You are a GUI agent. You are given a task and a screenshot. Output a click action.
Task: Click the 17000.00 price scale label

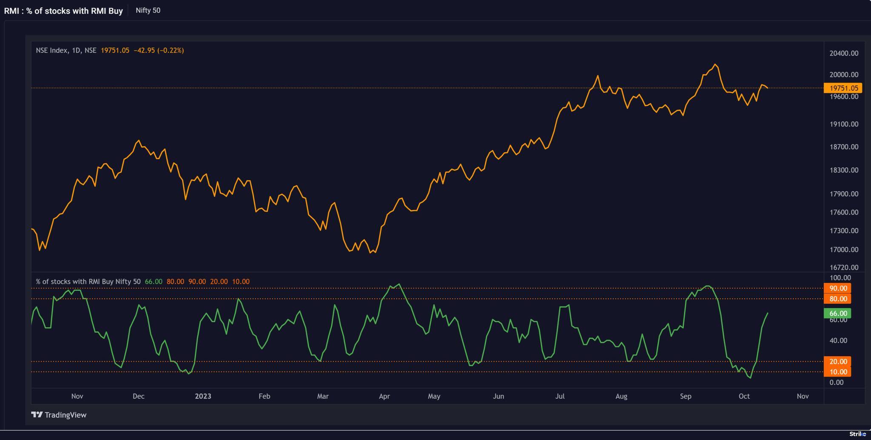click(x=843, y=250)
